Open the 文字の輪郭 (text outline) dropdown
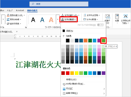This screenshot has width=131, height=97. pos(69,19)
